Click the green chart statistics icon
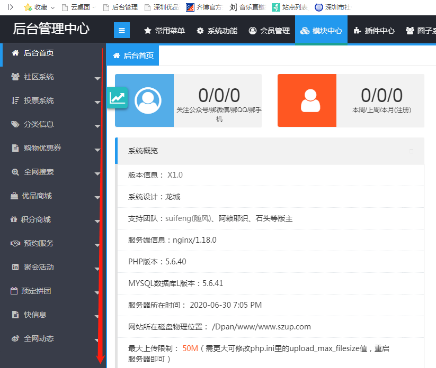This screenshot has width=436, height=368. [118, 98]
